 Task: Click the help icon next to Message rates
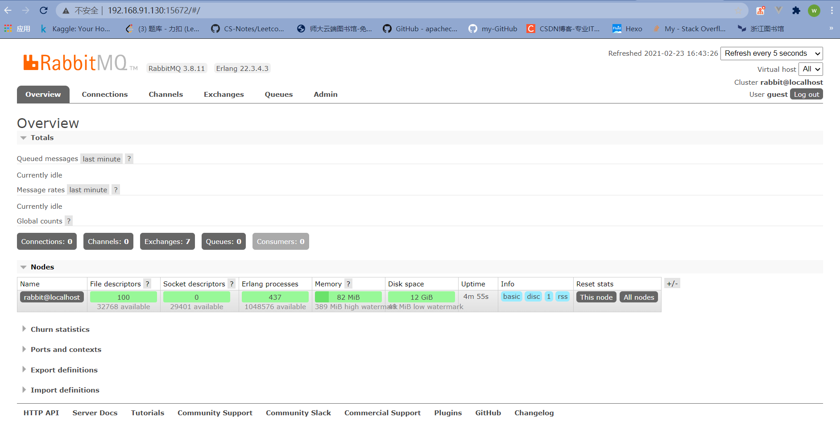(116, 190)
